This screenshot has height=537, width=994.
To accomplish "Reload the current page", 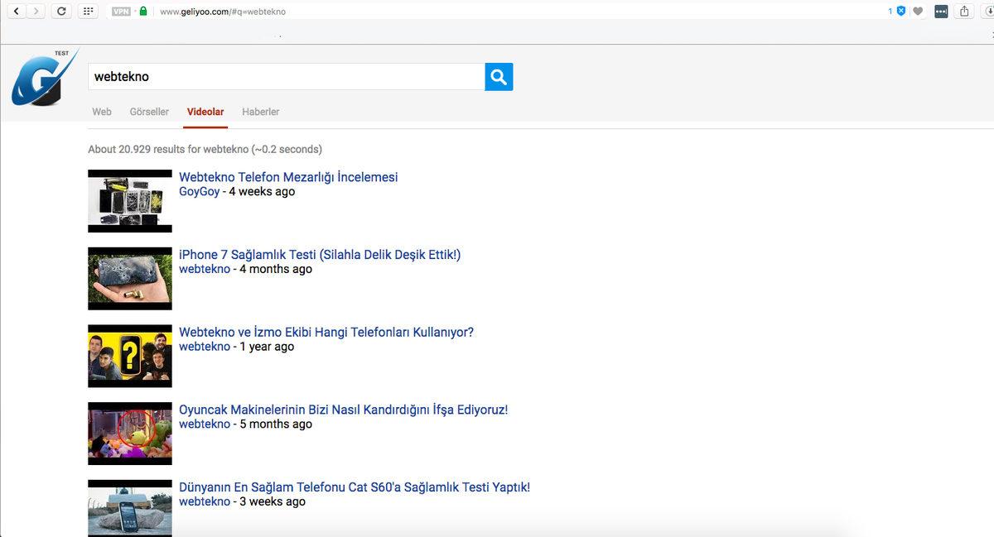I will tap(60, 11).
